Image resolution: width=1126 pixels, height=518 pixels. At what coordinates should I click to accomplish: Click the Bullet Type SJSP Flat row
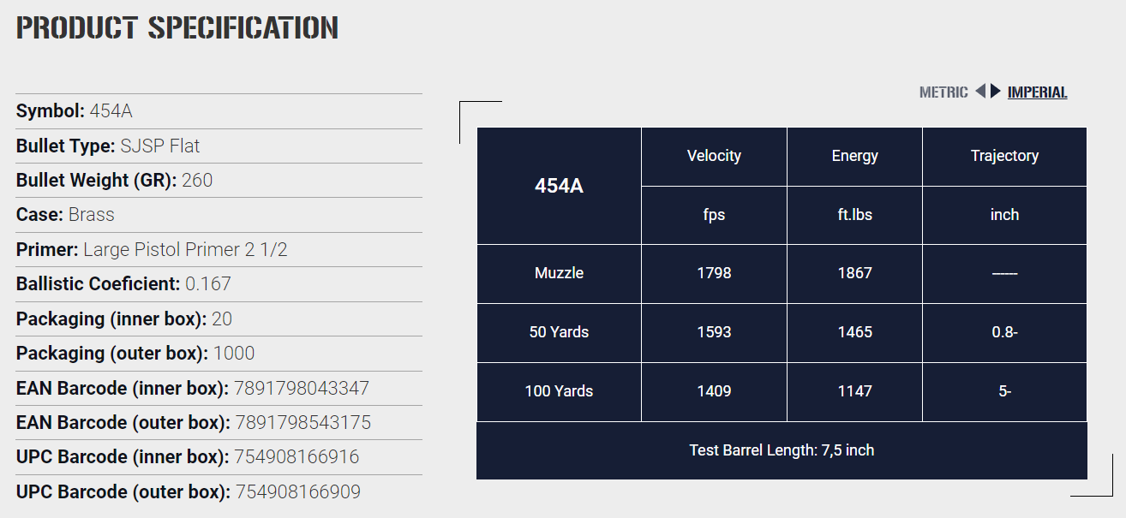(x=219, y=146)
